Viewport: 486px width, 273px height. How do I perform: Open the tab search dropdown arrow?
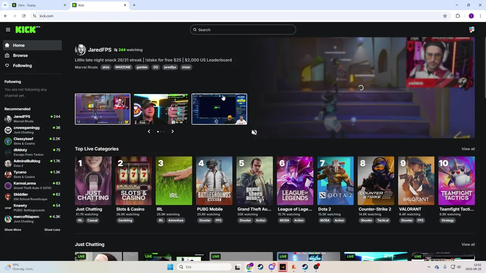(x=5, y=5)
